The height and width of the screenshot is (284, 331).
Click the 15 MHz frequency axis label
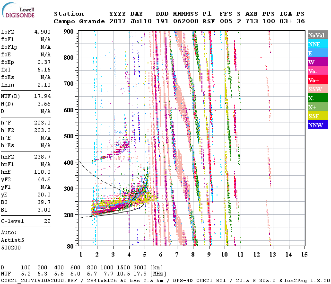click(304, 255)
